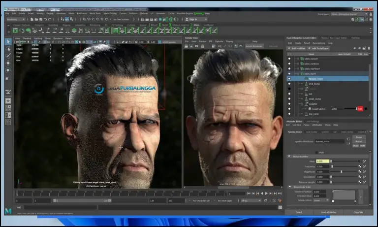Click the Add Sculpt Layer button

click(318, 48)
